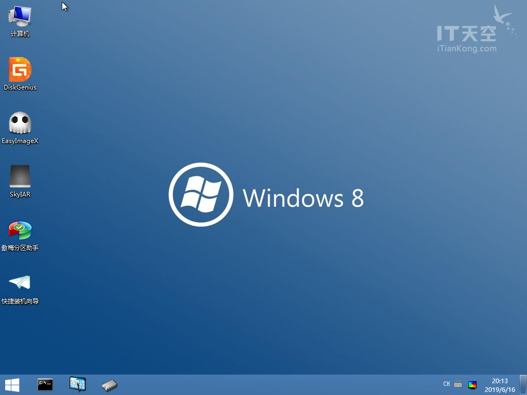Click the EasyImageX text label
The height and width of the screenshot is (395, 527).
tap(20, 141)
